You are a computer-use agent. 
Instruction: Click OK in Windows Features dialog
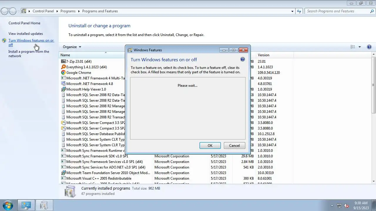[x=210, y=146]
